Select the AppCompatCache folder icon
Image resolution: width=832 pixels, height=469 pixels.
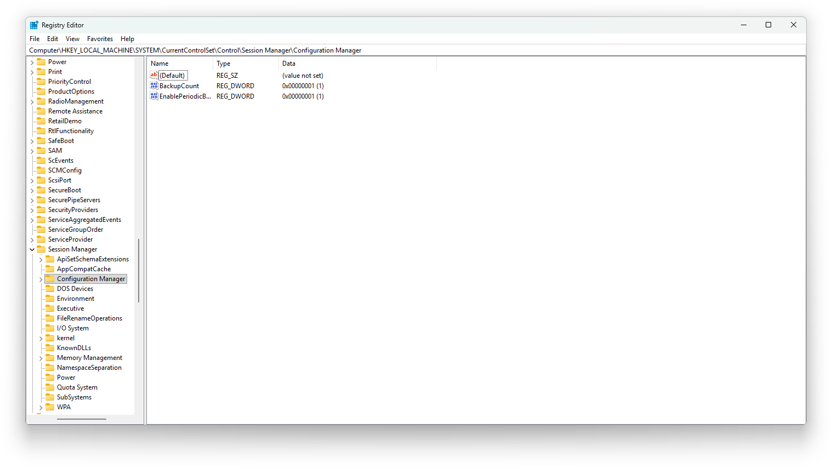tap(50, 268)
